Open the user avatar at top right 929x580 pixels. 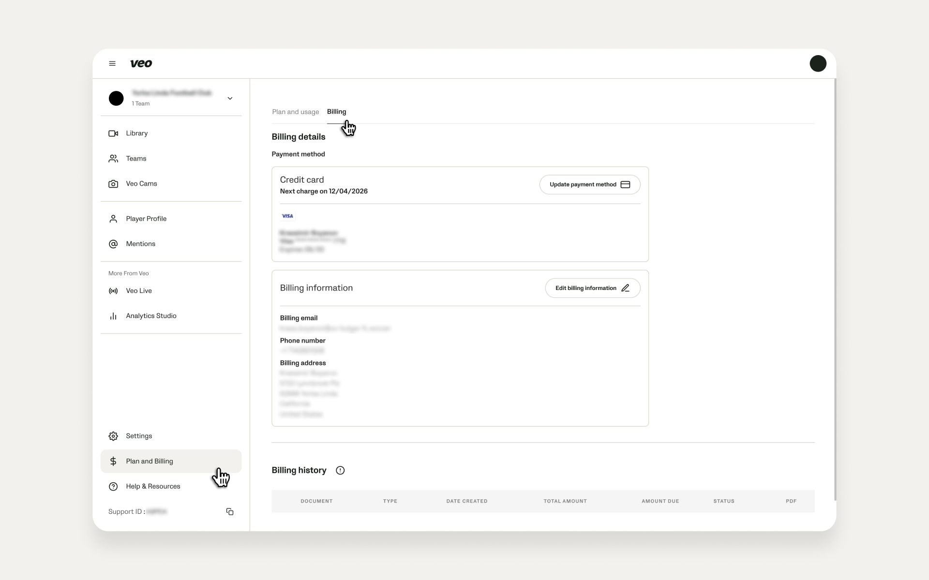coord(818,63)
